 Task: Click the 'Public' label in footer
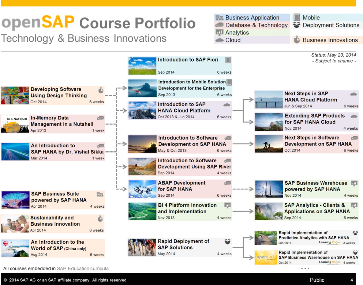[317, 280]
